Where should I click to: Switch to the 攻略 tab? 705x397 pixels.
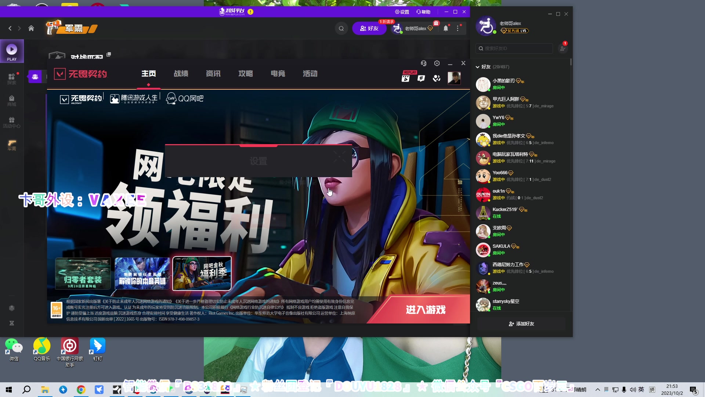pos(246,74)
